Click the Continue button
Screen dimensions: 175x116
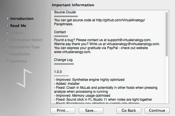(157, 110)
